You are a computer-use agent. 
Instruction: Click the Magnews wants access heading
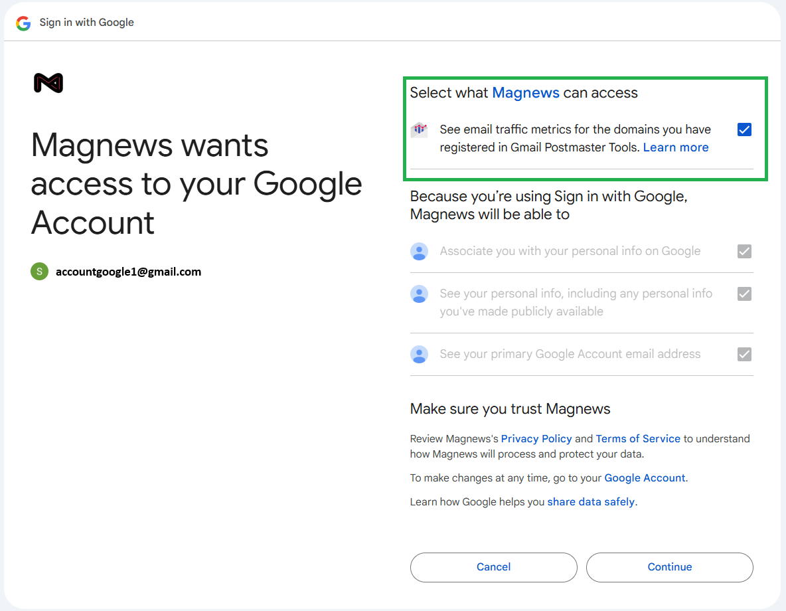pos(196,183)
